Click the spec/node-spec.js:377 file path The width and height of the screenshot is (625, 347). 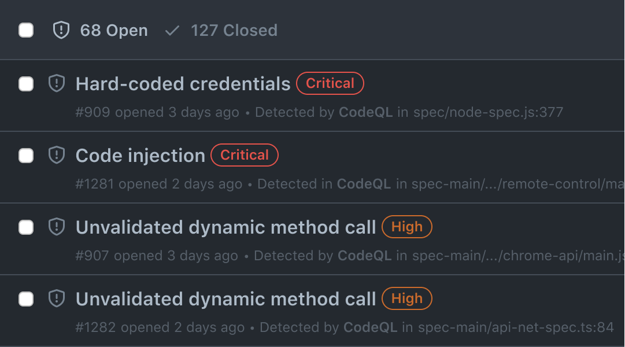[x=488, y=113]
